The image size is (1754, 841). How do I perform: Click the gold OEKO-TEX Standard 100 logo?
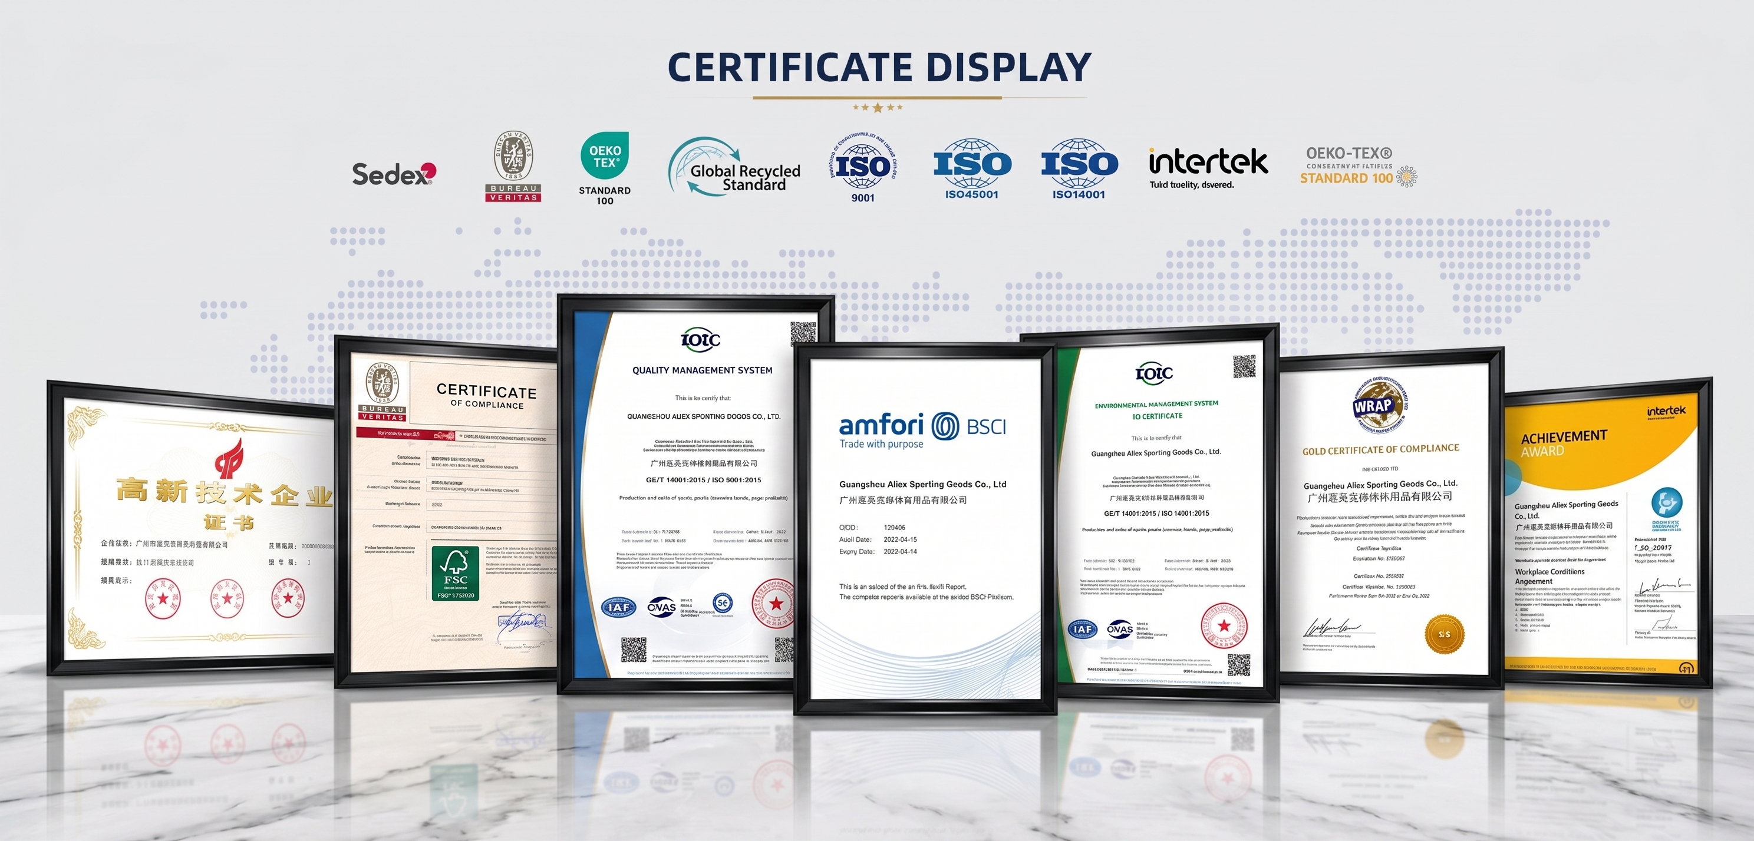pyautogui.click(x=1358, y=167)
